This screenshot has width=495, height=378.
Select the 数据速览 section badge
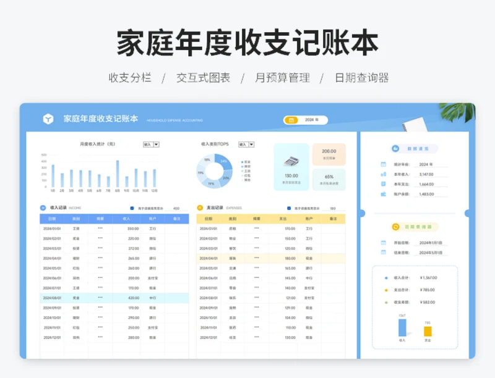click(x=415, y=148)
